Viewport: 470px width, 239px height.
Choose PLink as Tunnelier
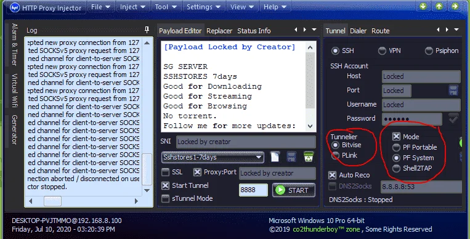335,156
